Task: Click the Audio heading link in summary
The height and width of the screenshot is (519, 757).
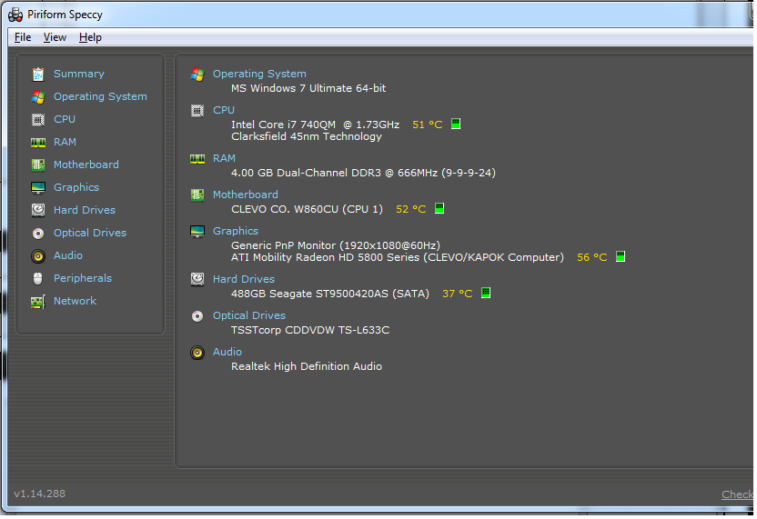Action: tap(227, 352)
